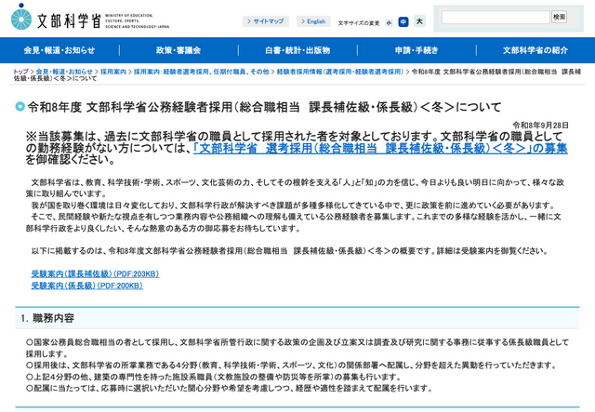Screen dimensions: 595x412
Task: Click the page title bullet circle icon
Action: tap(20, 107)
